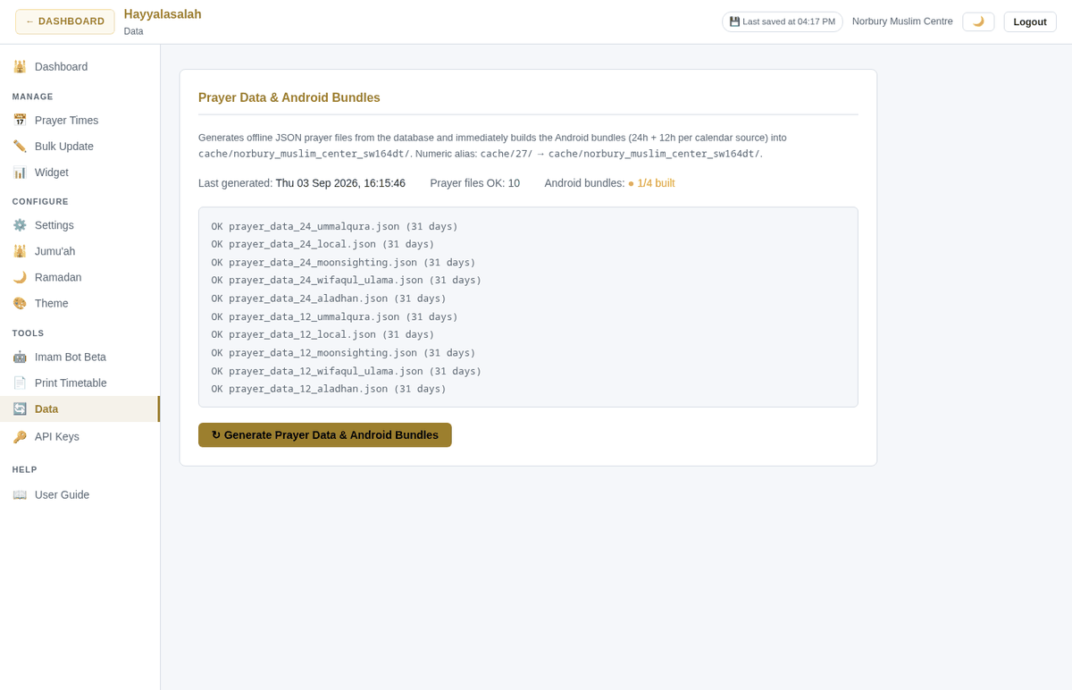Click the Theme palette icon
This screenshot has width=1072, height=690.
click(20, 303)
